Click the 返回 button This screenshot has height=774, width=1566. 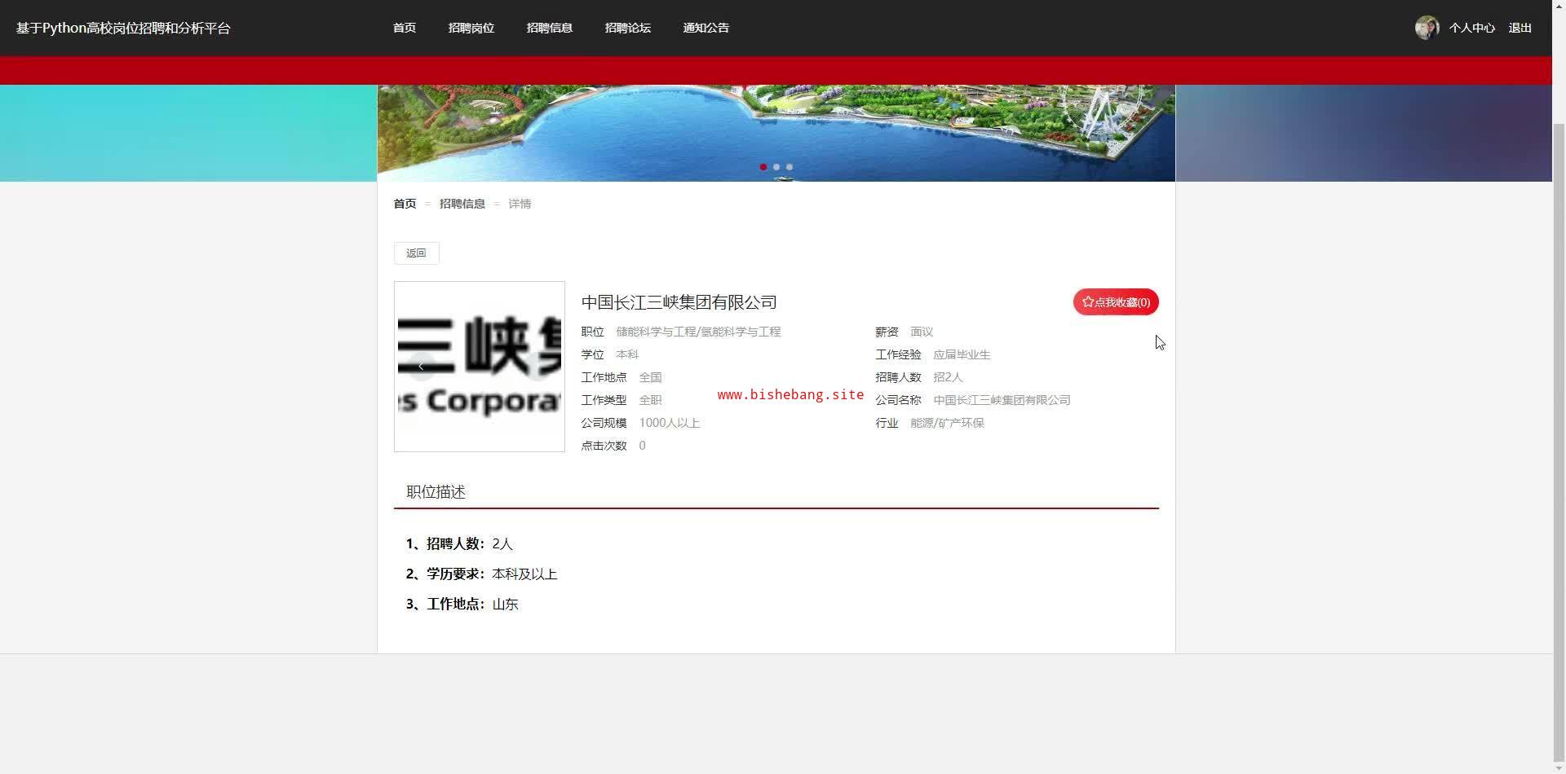(417, 253)
